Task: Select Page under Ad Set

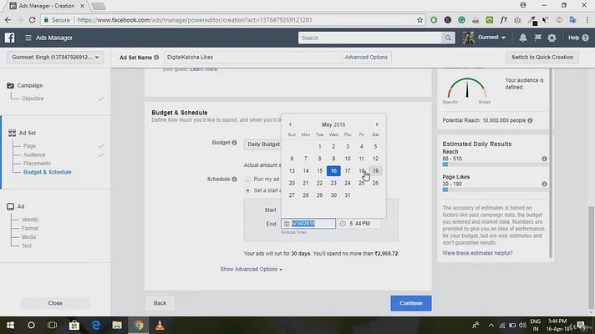Action: pyautogui.click(x=29, y=146)
